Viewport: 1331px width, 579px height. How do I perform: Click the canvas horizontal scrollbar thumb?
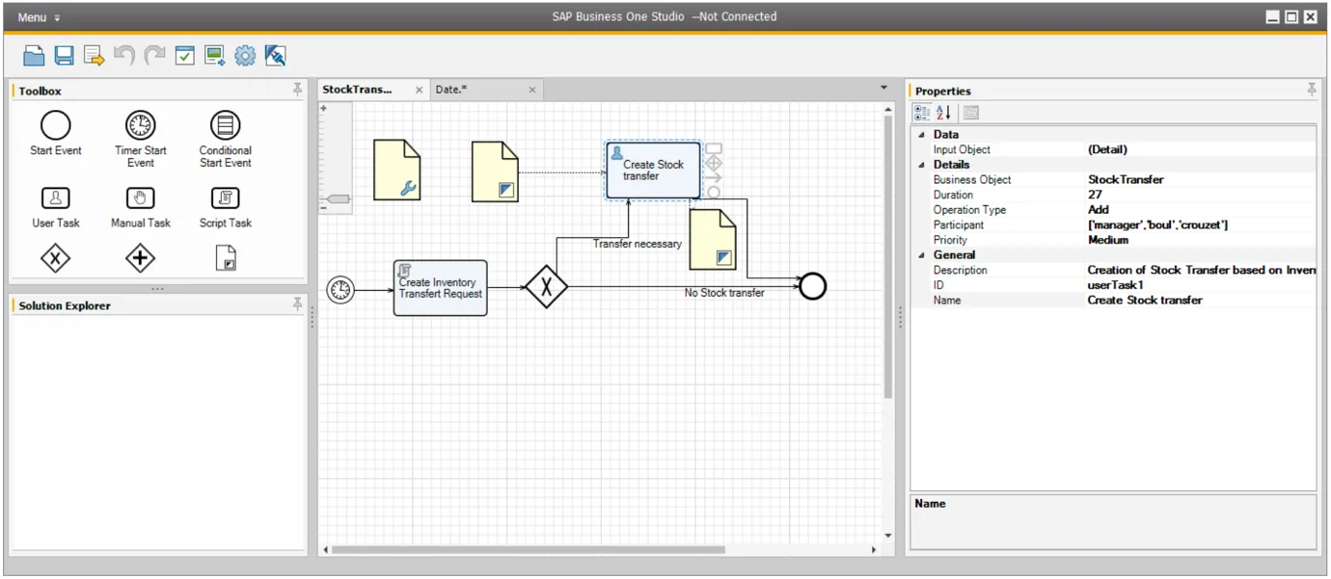click(x=528, y=550)
